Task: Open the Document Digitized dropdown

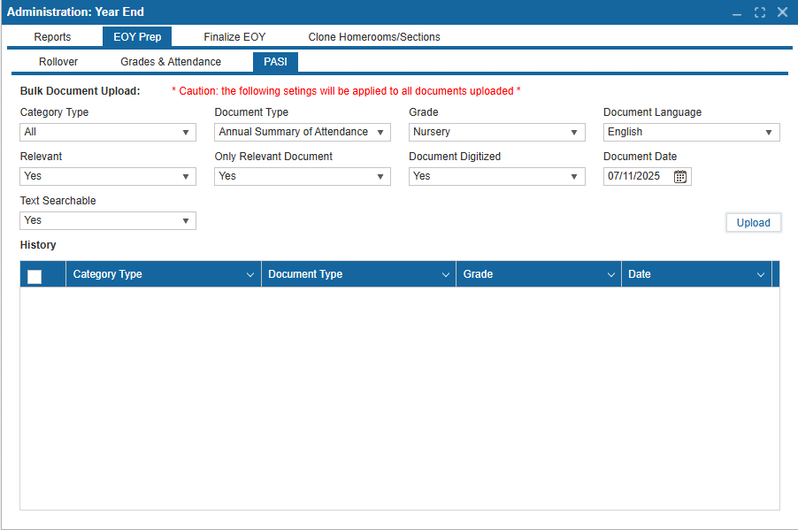Action: pos(496,176)
